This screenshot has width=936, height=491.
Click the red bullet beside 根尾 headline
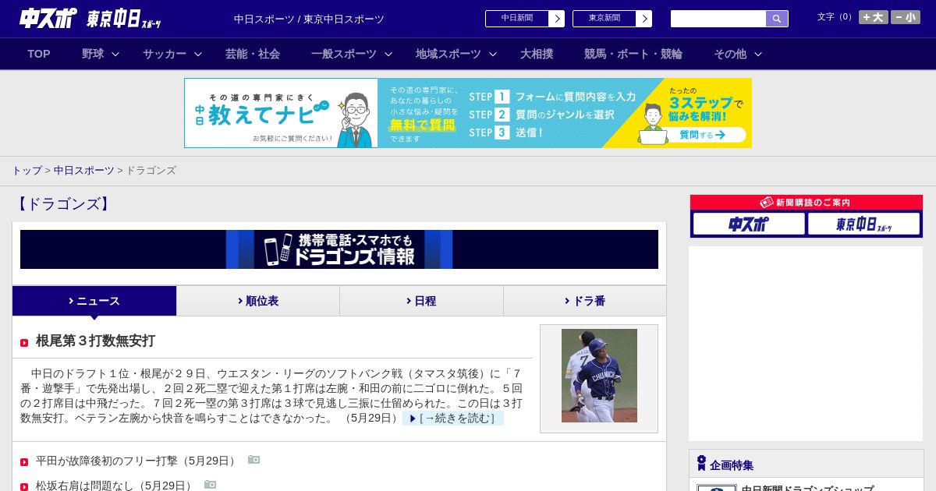[x=24, y=343]
